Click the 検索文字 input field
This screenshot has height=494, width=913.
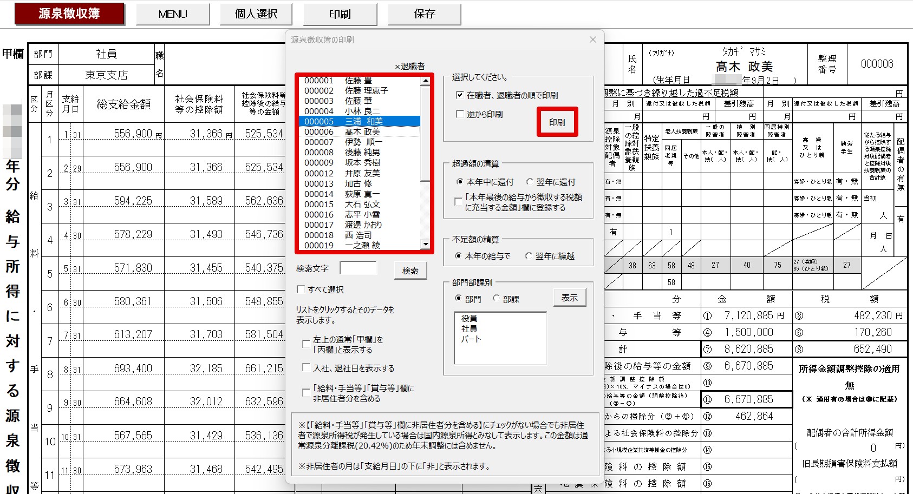pyautogui.click(x=358, y=268)
